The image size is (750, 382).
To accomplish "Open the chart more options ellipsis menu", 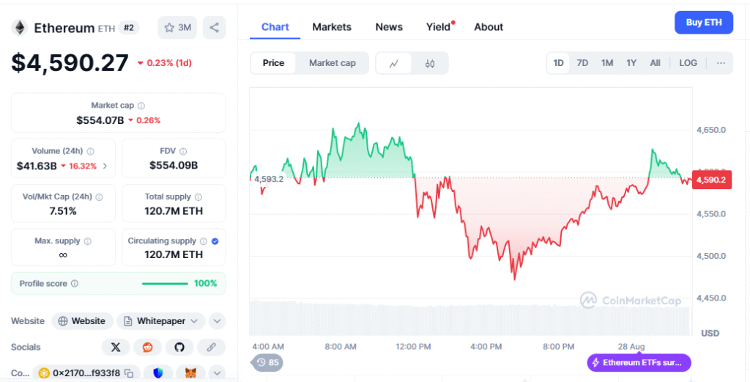I will 721,63.
